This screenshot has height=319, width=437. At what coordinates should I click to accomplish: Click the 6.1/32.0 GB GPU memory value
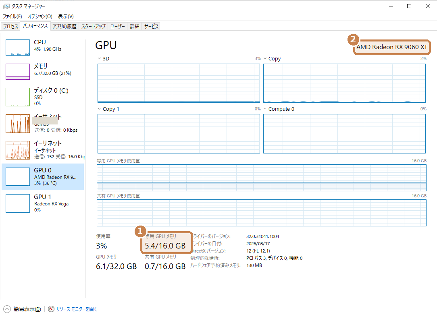[x=116, y=266]
